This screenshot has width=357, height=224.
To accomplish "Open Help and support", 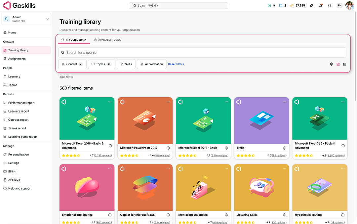I will coord(26,189).
